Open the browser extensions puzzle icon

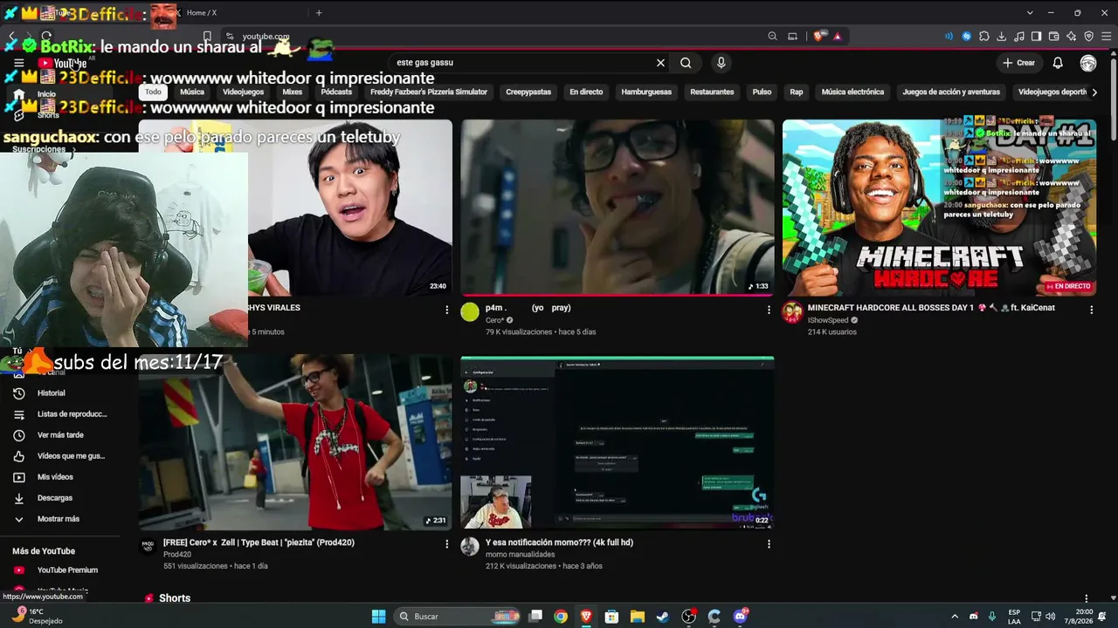pyautogui.click(x=983, y=37)
